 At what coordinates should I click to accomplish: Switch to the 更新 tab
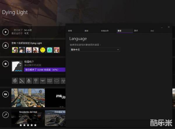86,31
